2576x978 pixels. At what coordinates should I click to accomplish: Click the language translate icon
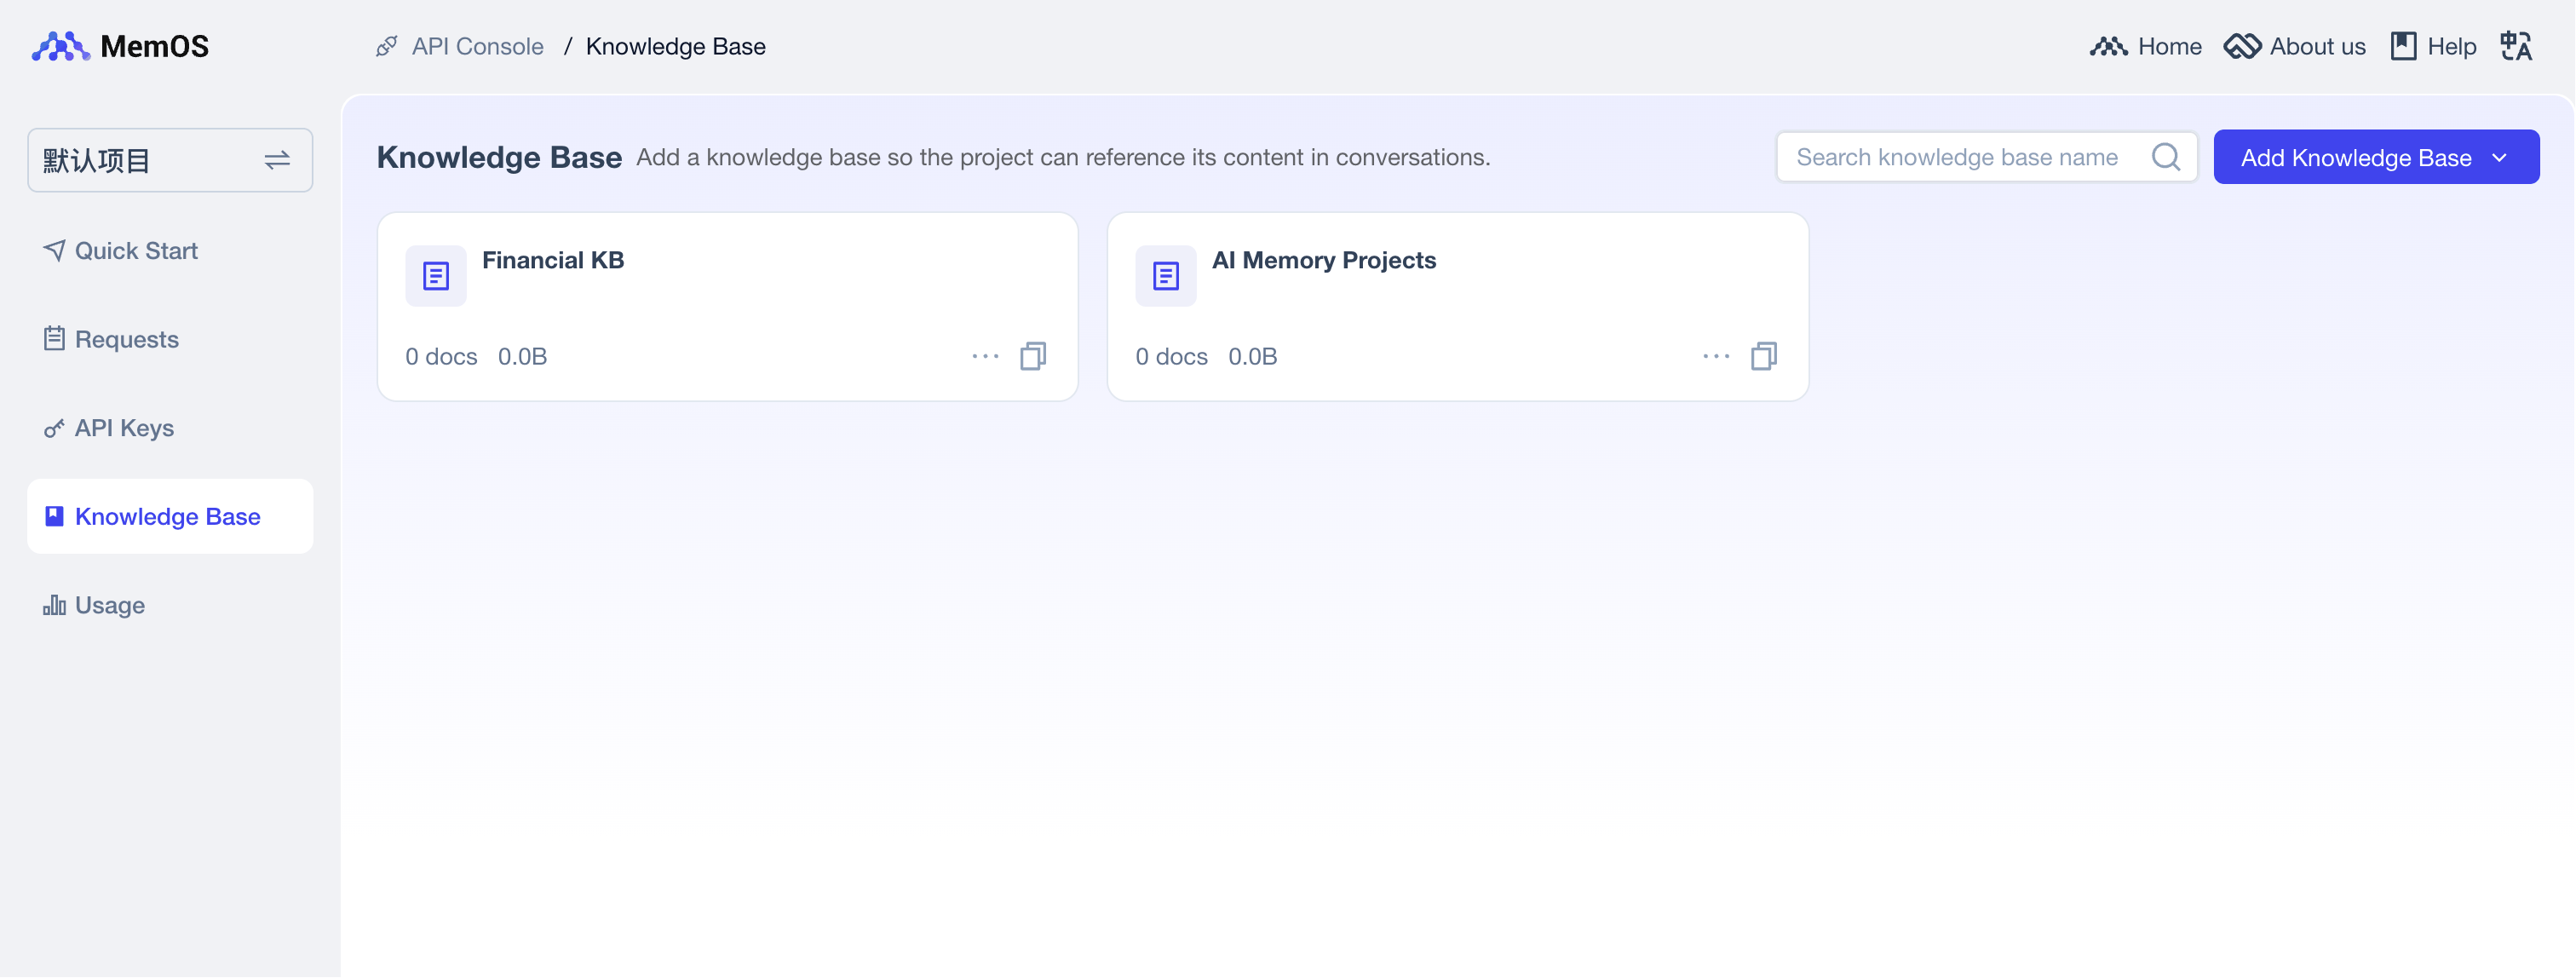tap(2515, 46)
